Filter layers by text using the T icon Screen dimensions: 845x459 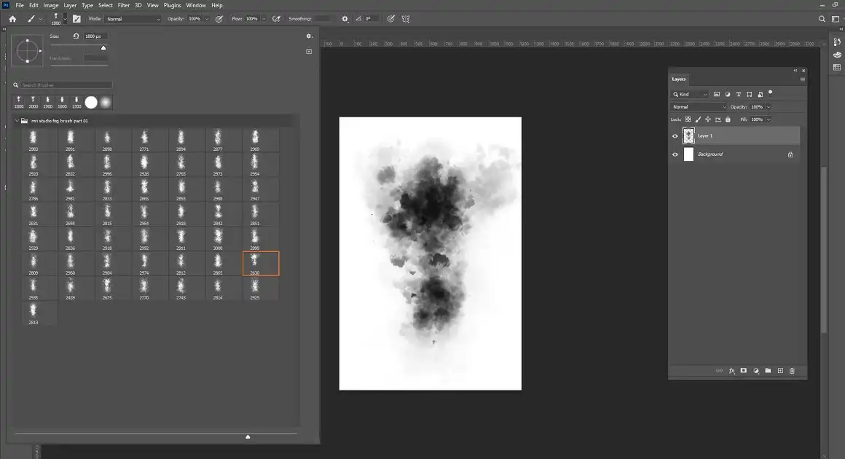738,93
